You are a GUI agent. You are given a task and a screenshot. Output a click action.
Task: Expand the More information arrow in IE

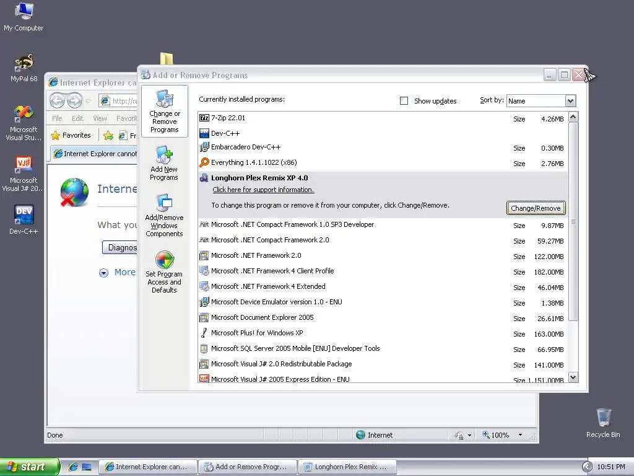click(x=103, y=273)
